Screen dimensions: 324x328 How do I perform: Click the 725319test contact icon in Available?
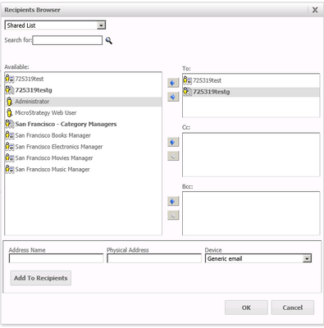click(x=10, y=79)
